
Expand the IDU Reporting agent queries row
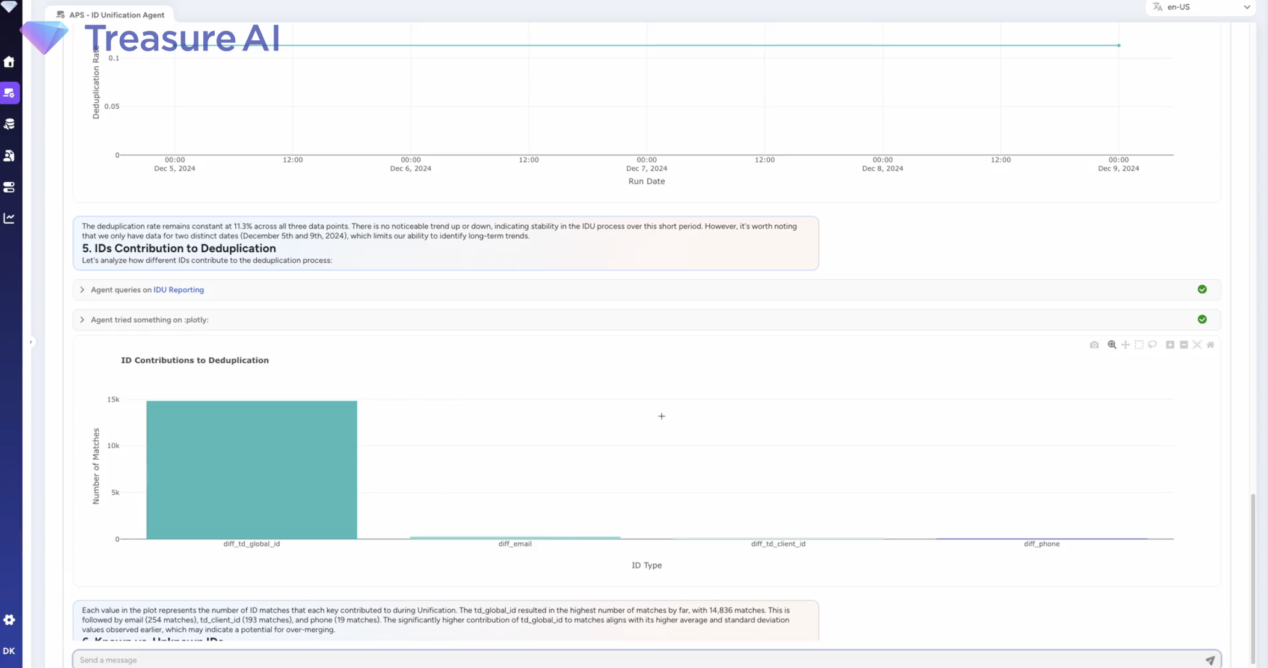point(647,289)
